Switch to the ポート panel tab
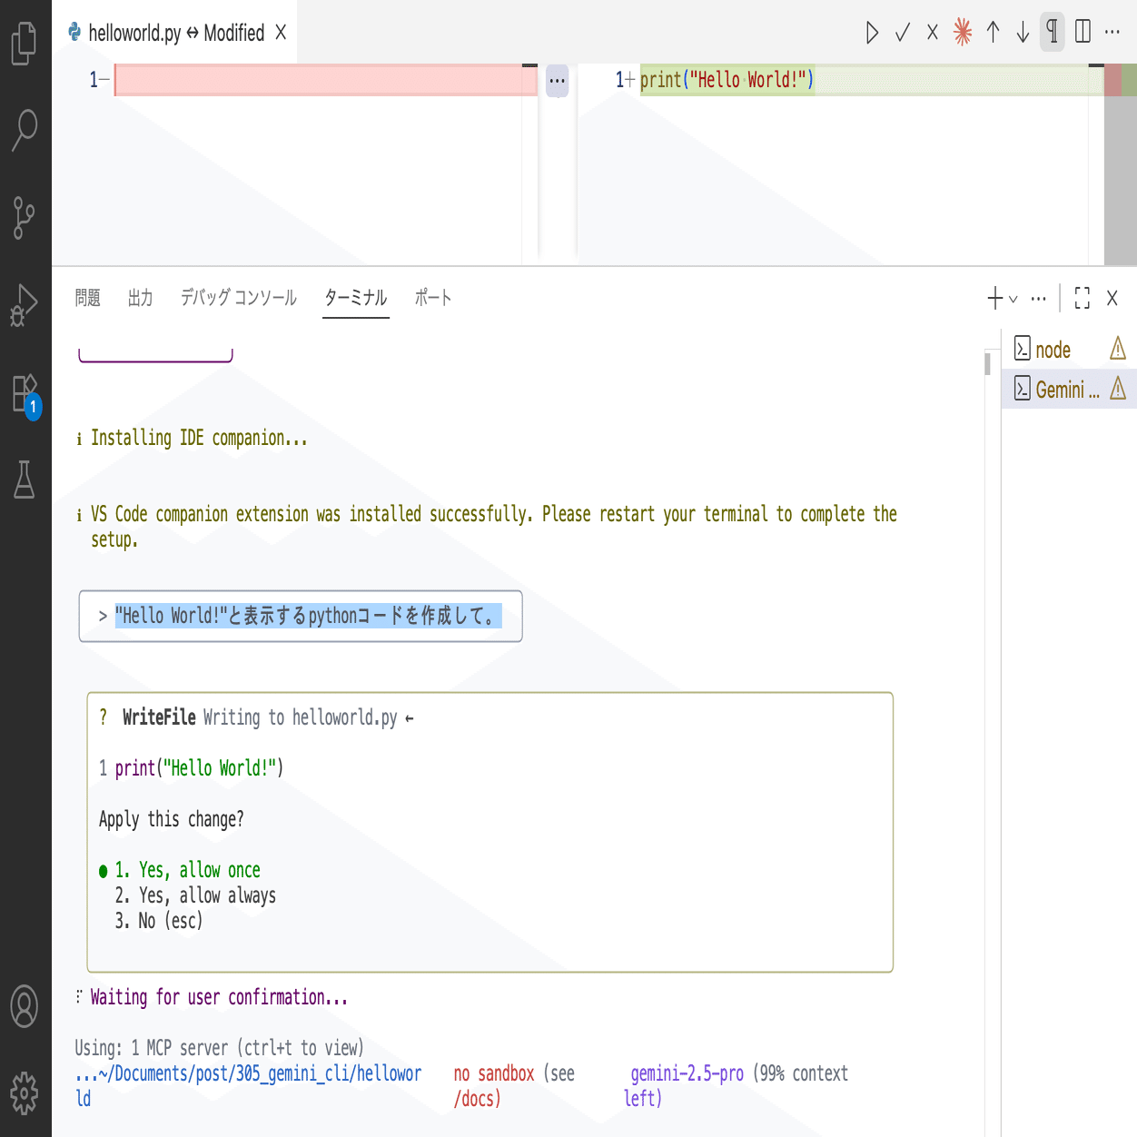This screenshot has height=1137, width=1137. (433, 298)
